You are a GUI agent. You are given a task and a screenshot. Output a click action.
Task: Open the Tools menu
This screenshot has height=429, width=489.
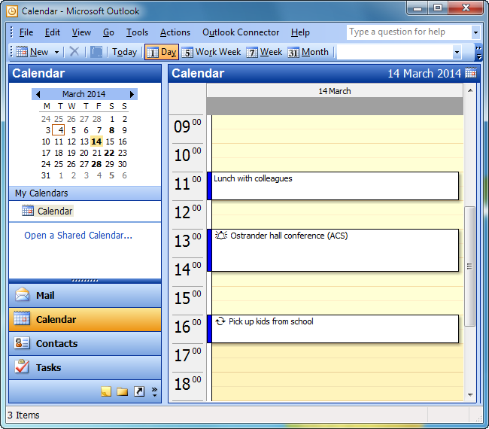[x=137, y=32]
